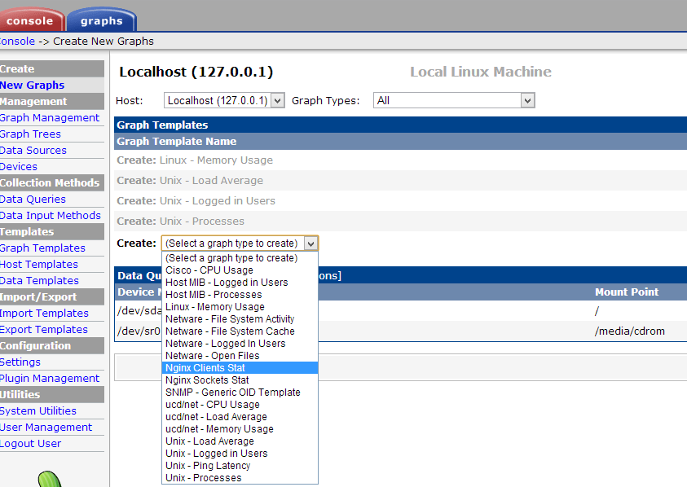Click the Localhost (127.0.0.1) heading
The image size is (687, 487).
(x=196, y=72)
